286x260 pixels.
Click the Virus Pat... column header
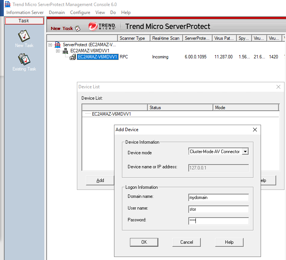[x=224, y=38]
